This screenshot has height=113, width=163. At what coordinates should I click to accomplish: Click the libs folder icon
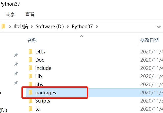30,84
